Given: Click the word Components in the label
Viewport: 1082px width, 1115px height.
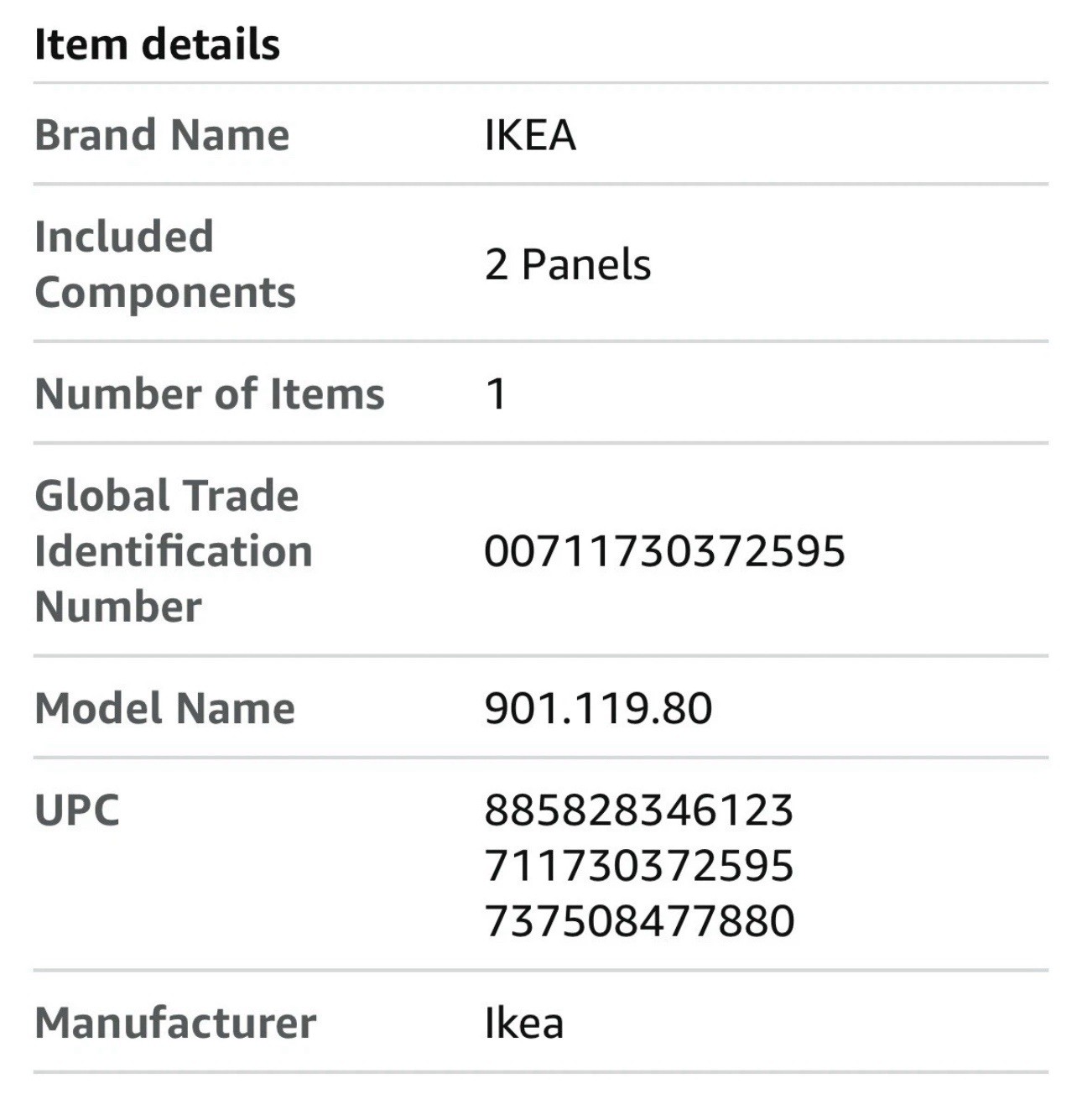Looking at the screenshot, I should pos(165,293).
